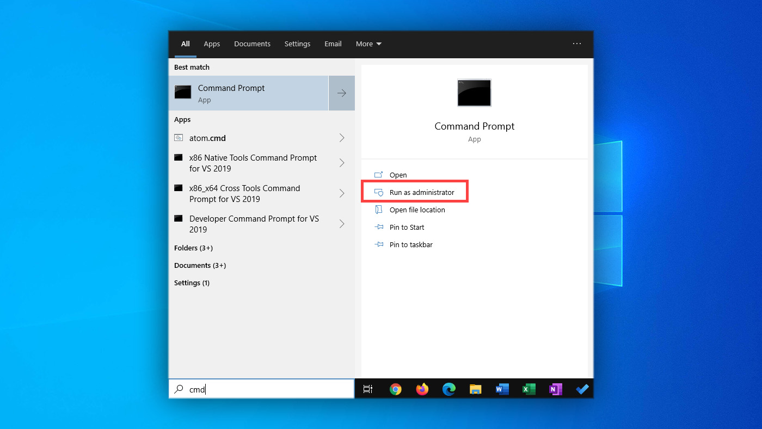Switch to the Apps search tab
762x429 pixels.
coord(212,44)
